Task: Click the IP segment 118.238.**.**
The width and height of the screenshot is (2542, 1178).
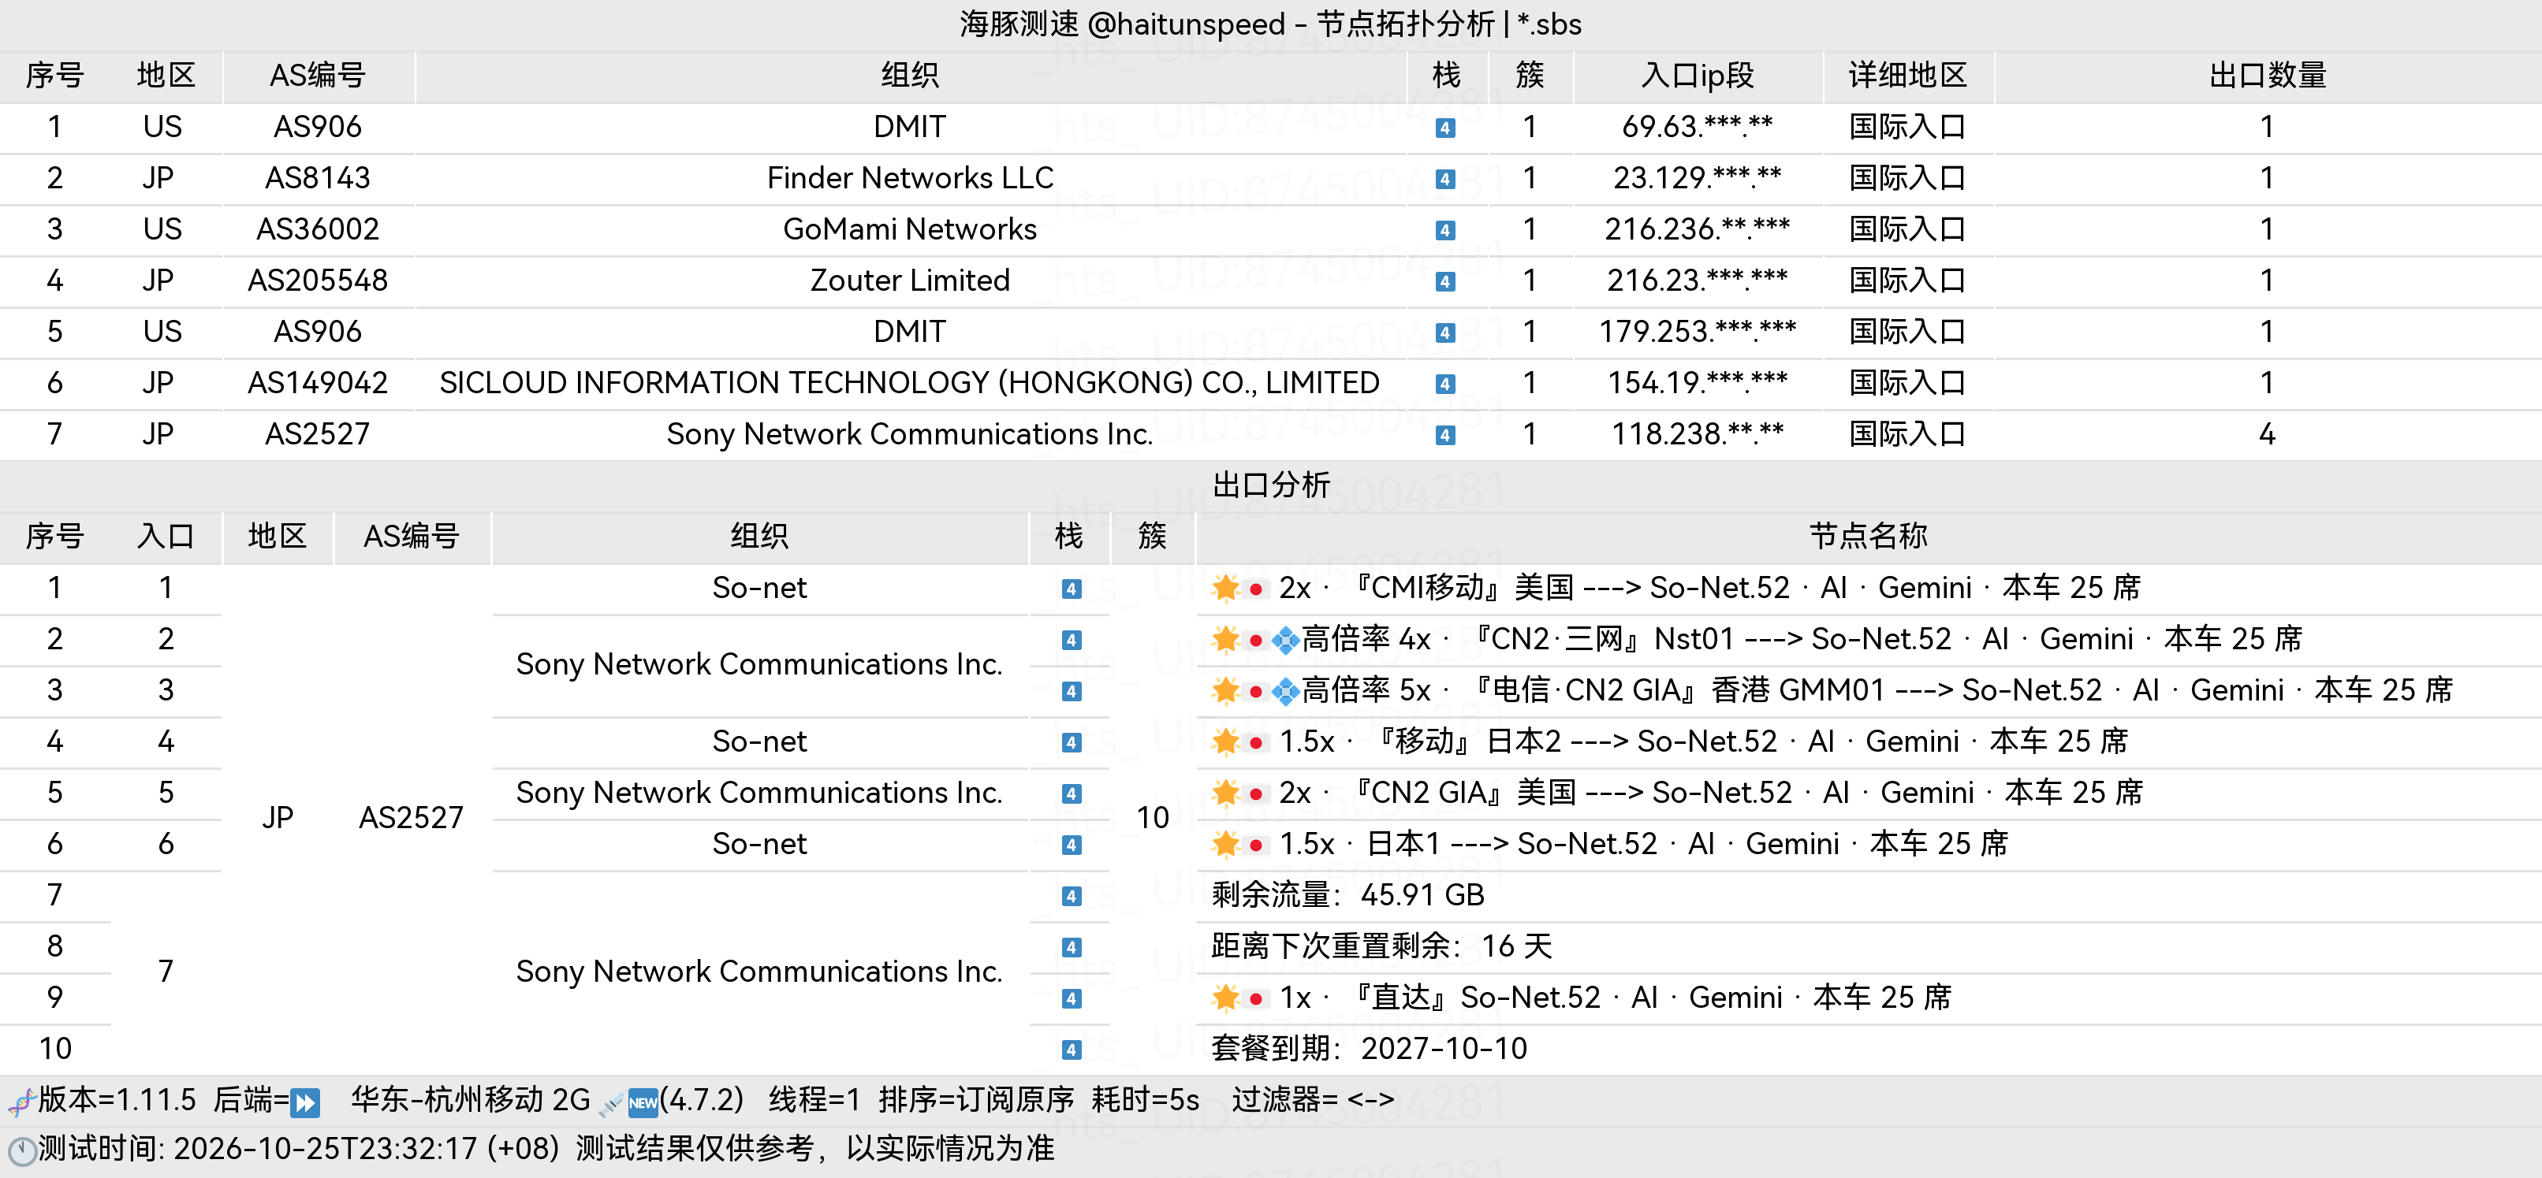Action: coord(1698,433)
